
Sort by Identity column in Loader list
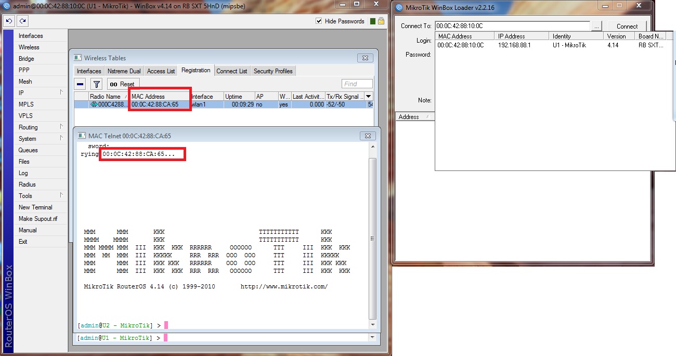click(x=577, y=36)
